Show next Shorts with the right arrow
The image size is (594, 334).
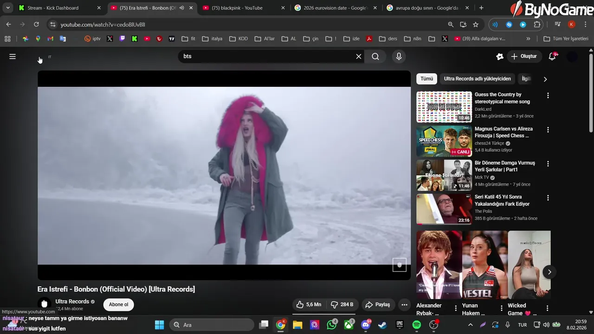(x=549, y=272)
